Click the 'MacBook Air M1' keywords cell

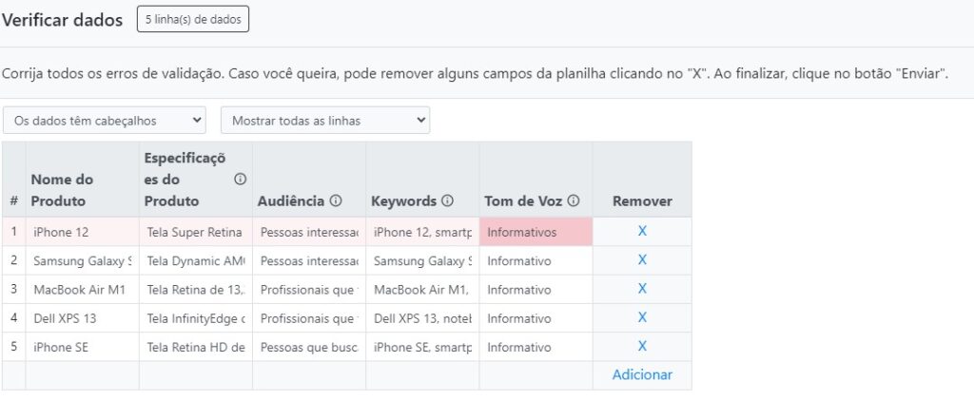point(422,290)
